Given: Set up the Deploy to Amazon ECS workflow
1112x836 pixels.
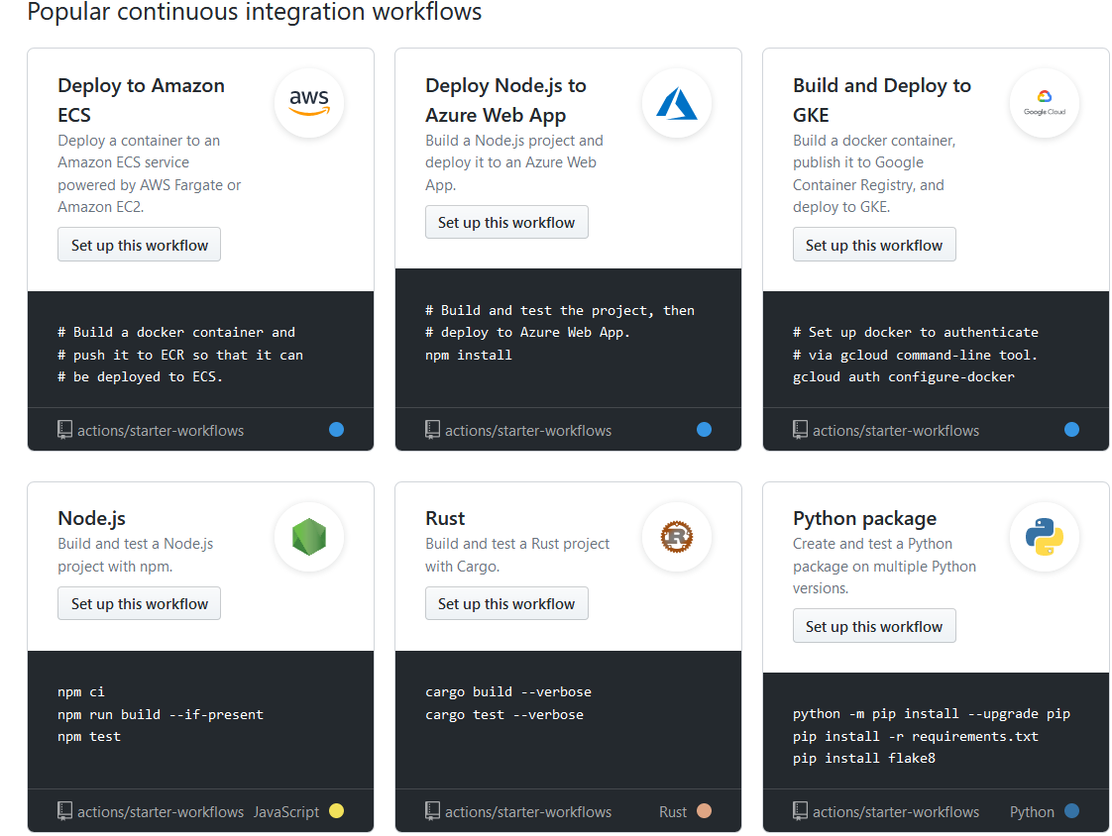Looking at the screenshot, I should pos(139,244).
